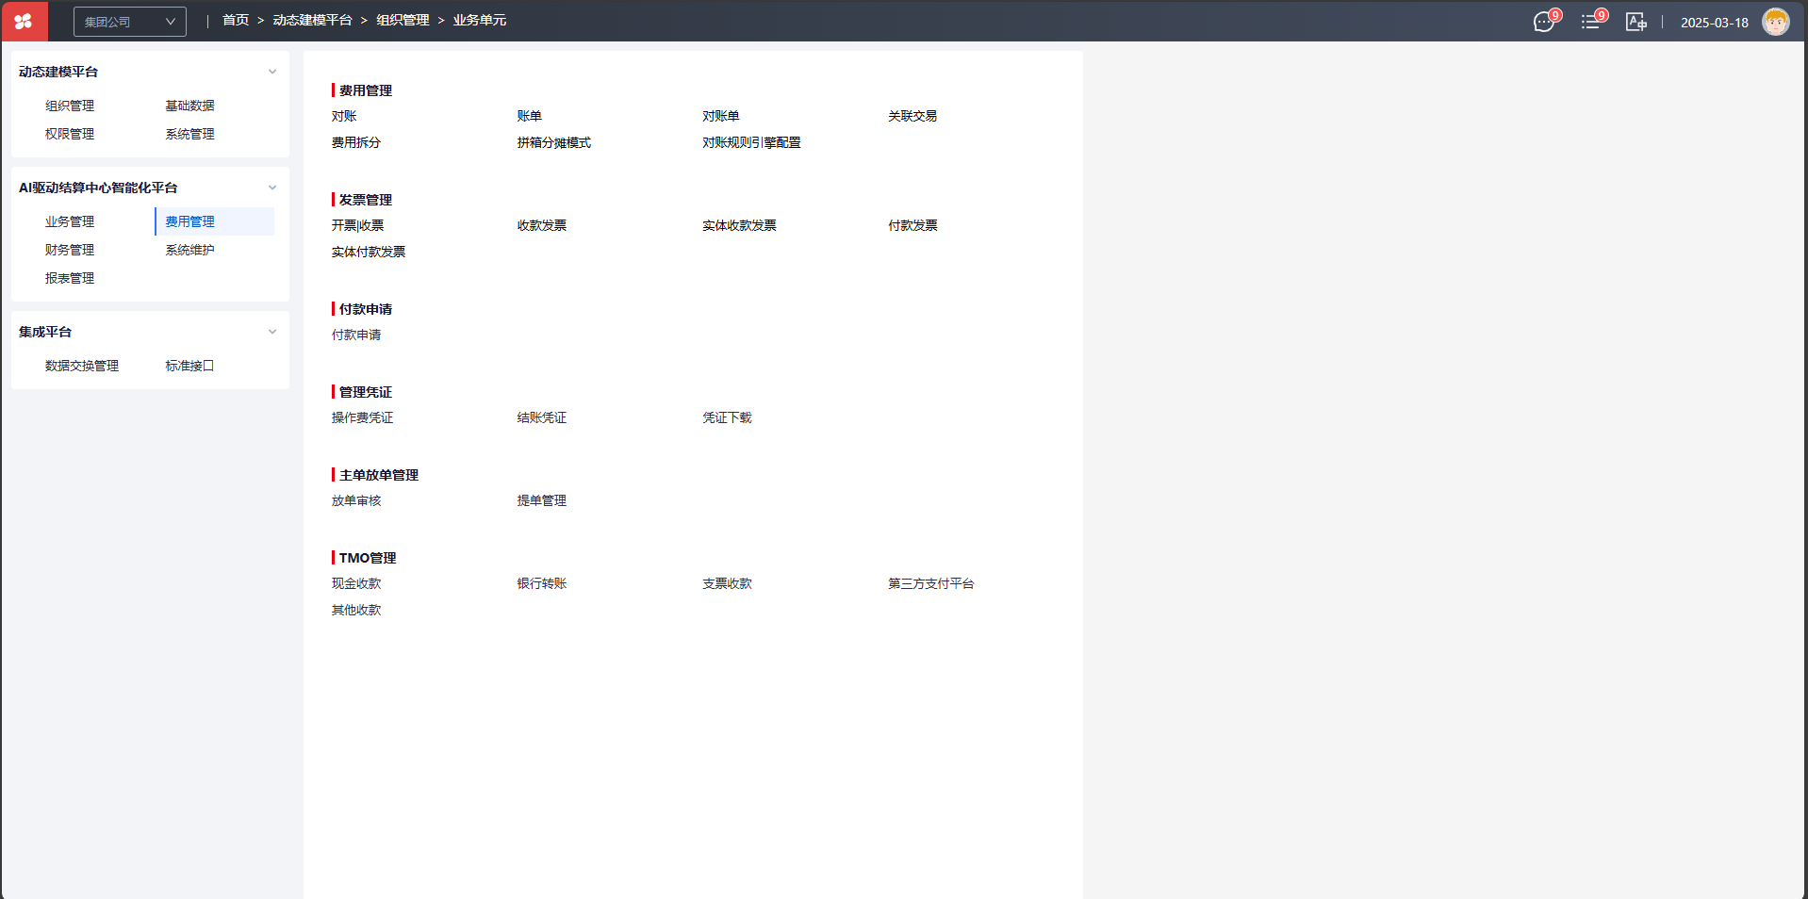The image size is (1808, 899).
Task: Click the language translation icon
Action: click(1636, 22)
